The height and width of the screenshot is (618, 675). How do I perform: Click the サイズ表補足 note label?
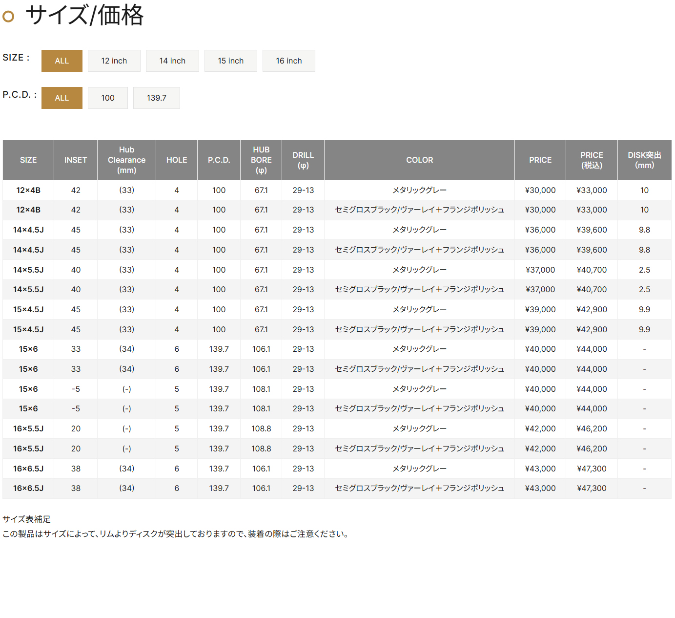click(27, 519)
